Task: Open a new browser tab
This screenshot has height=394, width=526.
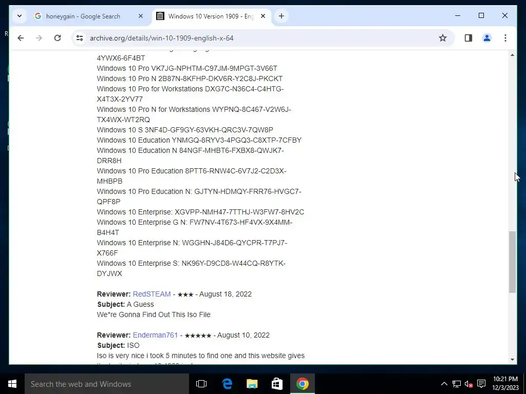Action: (281, 16)
